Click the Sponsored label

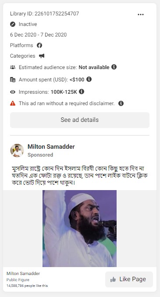coord(40,155)
